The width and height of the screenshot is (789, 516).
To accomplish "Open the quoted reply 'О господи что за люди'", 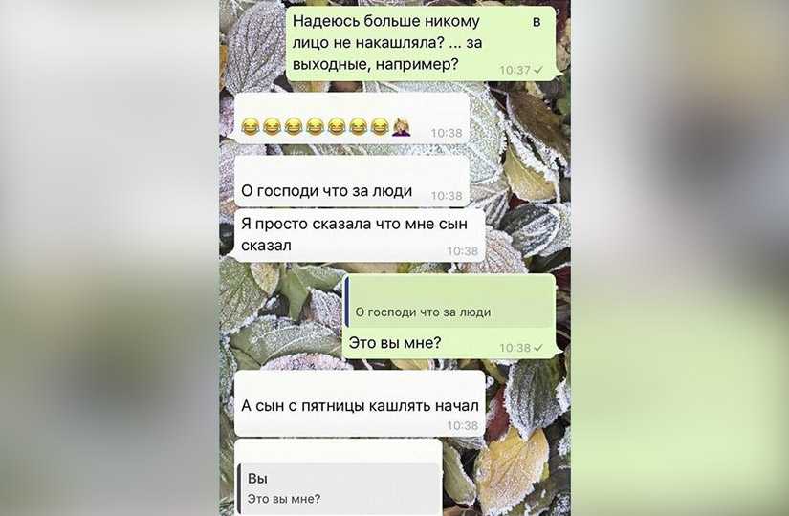I will (450, 304).
